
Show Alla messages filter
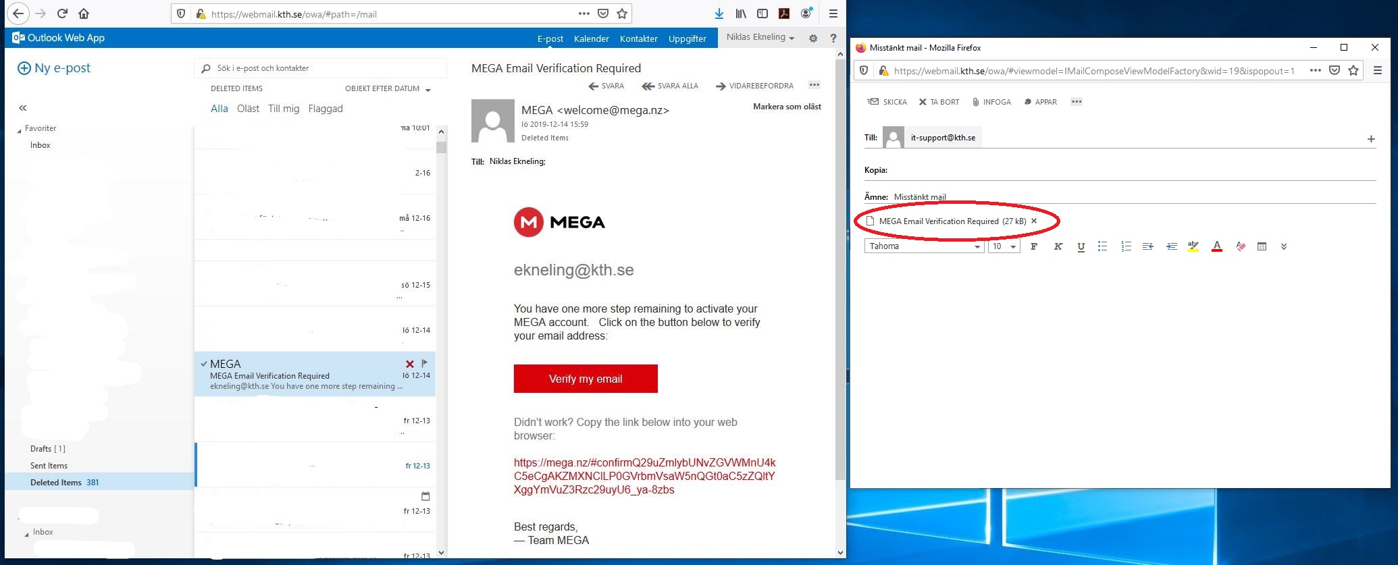pos(219,109)
